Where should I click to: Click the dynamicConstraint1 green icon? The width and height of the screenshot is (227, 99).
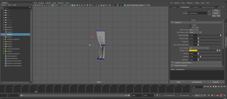click(6, 39)
